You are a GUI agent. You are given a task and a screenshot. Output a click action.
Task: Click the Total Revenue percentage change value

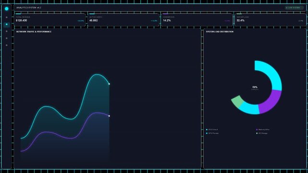(x=81, y=21)
